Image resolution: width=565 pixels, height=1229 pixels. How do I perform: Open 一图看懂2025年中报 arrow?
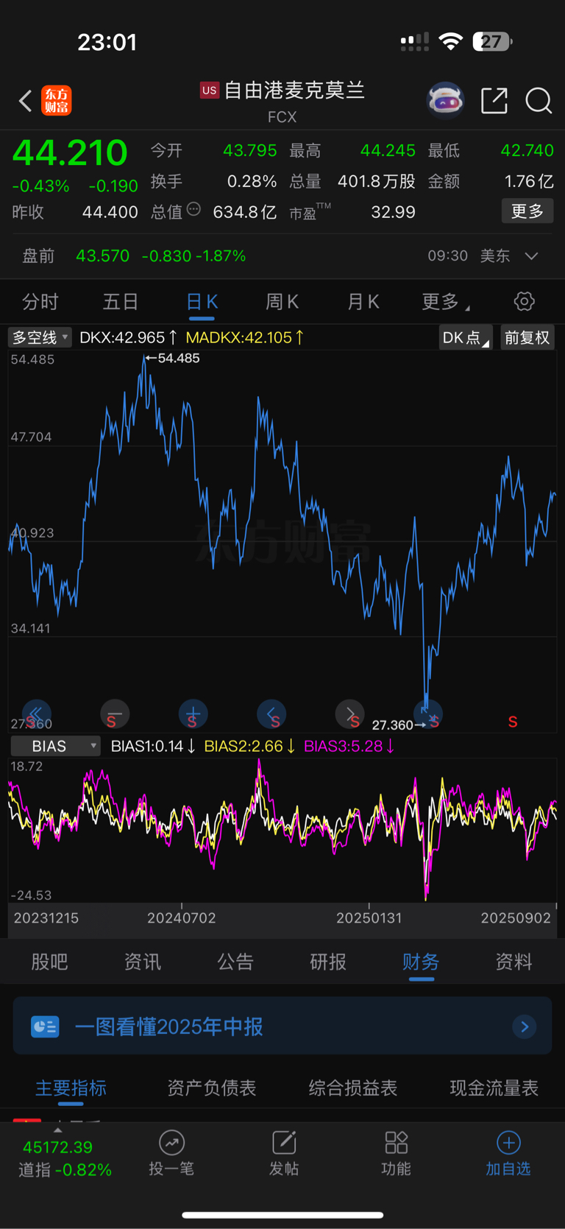(525, 1026)
